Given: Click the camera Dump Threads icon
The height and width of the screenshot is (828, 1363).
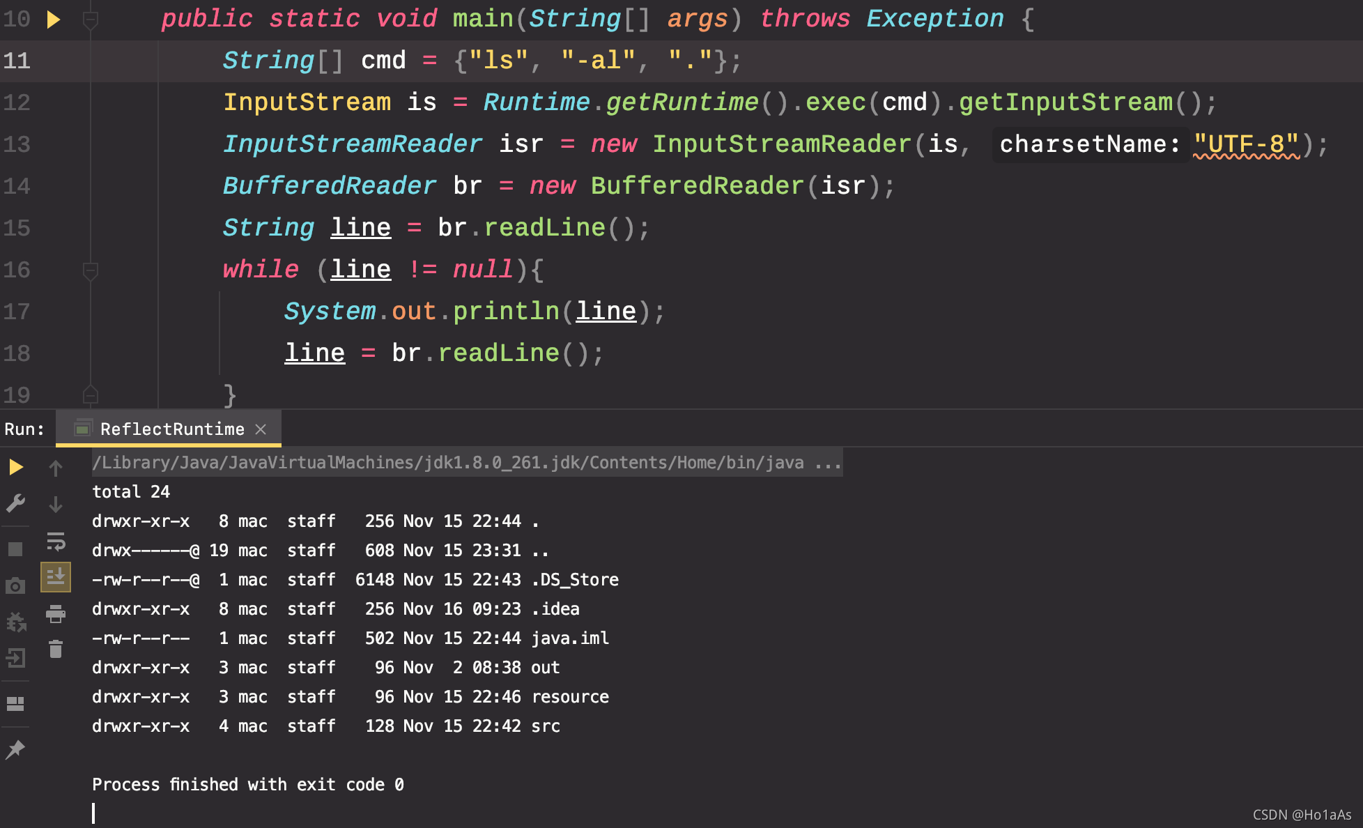Looking at the screenshot, I should (15, 586).
